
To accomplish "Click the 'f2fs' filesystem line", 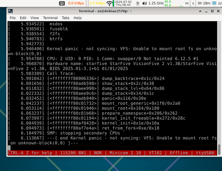I will (55, 34).
